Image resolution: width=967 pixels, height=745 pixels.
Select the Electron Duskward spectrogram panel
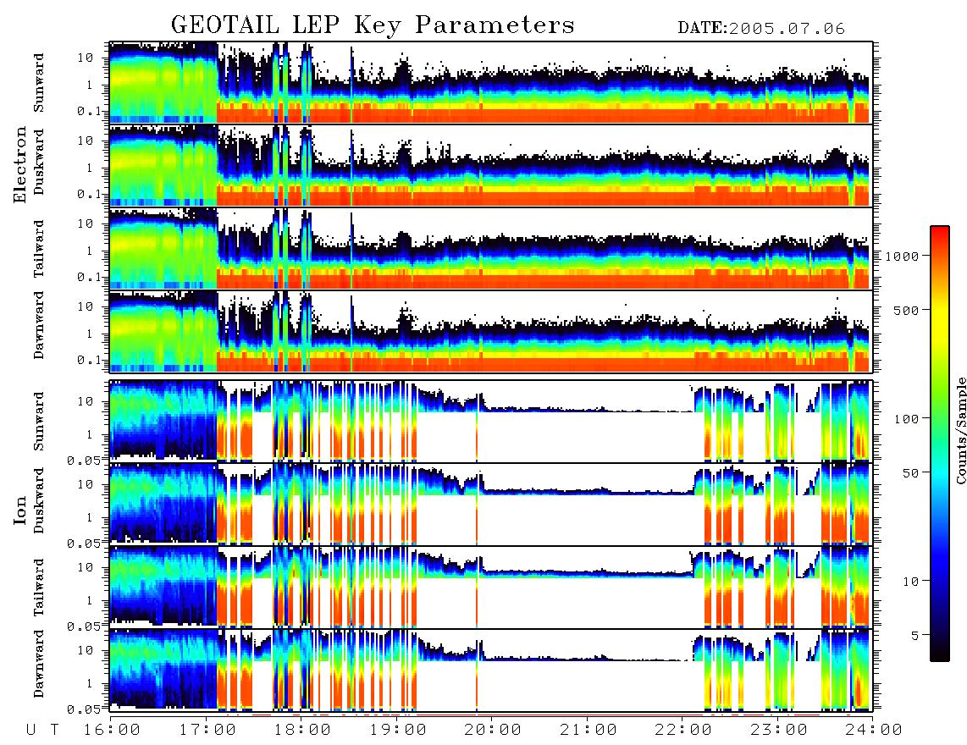pos(491,165)
